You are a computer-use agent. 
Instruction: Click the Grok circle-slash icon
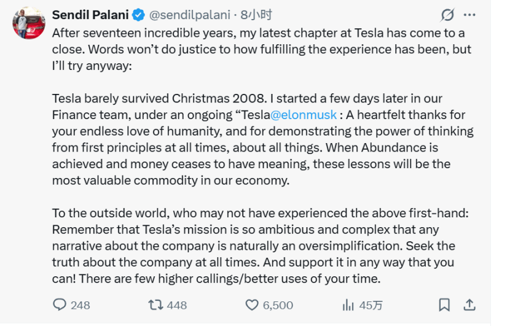click(448, 15)
